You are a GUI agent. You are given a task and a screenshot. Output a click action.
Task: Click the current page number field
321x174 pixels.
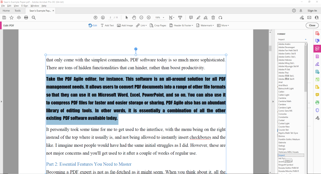coord(110,18)
